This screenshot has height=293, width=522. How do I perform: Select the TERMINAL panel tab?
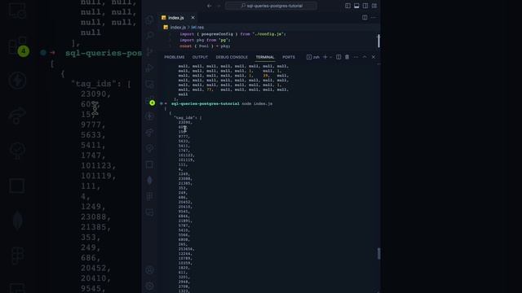pos(265,57)
